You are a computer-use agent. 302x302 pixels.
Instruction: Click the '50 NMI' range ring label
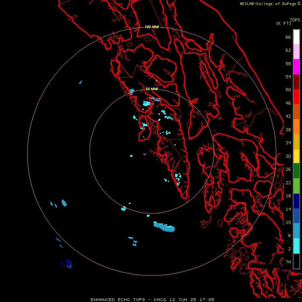152,89
